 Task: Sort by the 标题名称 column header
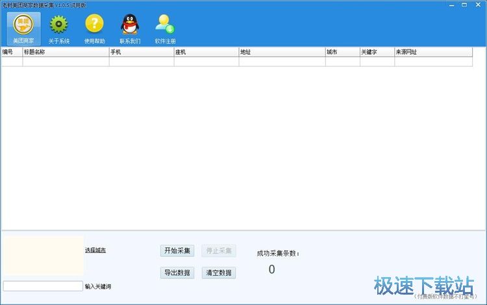[66, 52]
